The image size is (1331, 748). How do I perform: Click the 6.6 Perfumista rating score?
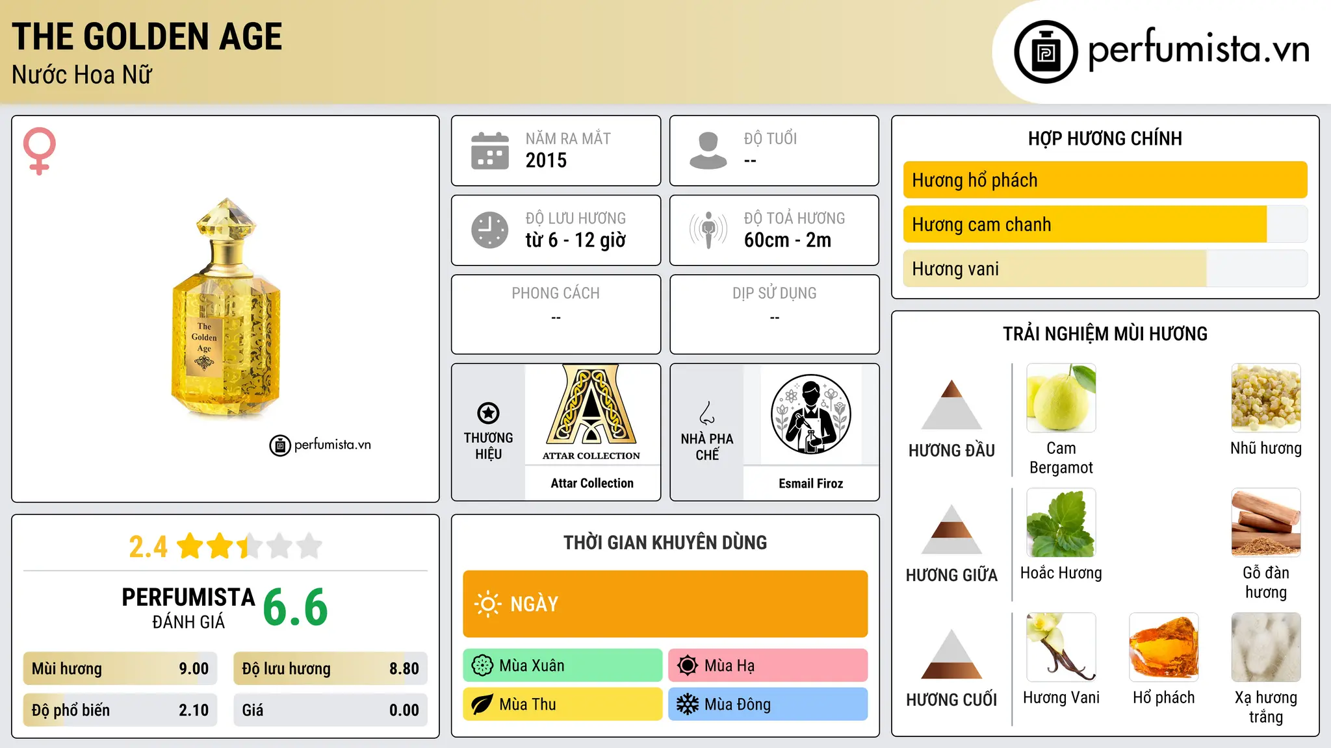tap(296, 608)
